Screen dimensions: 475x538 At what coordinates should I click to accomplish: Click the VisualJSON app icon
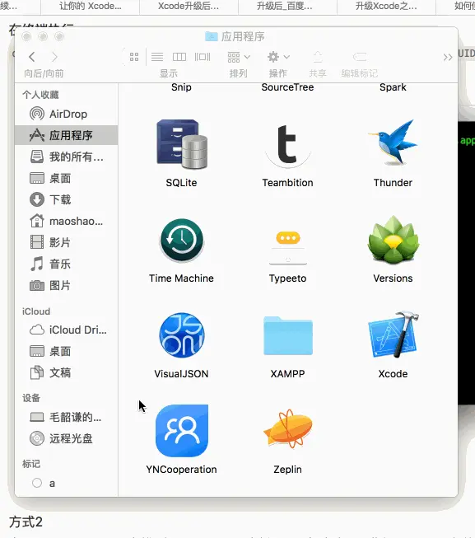[x=182, y=335]
